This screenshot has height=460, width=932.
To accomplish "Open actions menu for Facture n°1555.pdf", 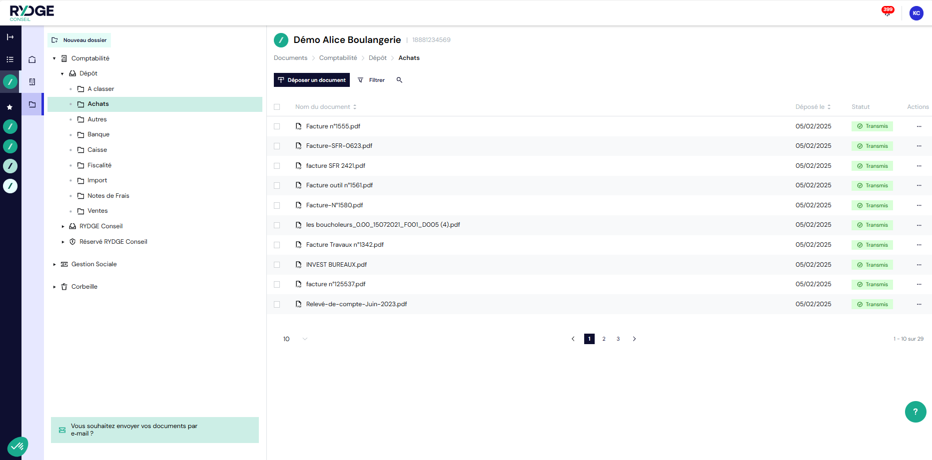I will 919,126.
